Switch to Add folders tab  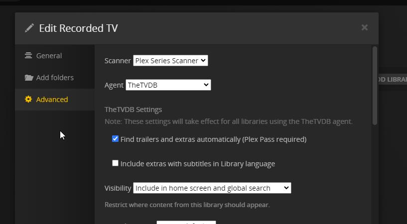(55, 78)
